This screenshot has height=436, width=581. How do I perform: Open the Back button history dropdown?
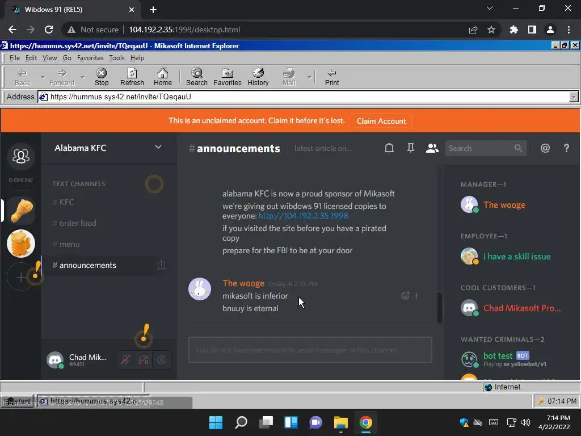click(x=43, y=77)
